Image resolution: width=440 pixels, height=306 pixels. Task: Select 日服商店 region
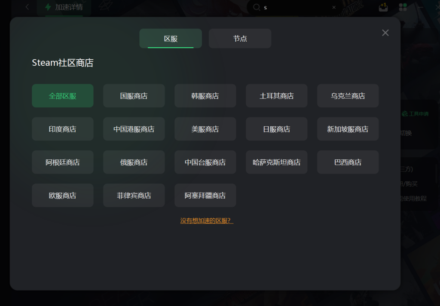tap(276, 129)
